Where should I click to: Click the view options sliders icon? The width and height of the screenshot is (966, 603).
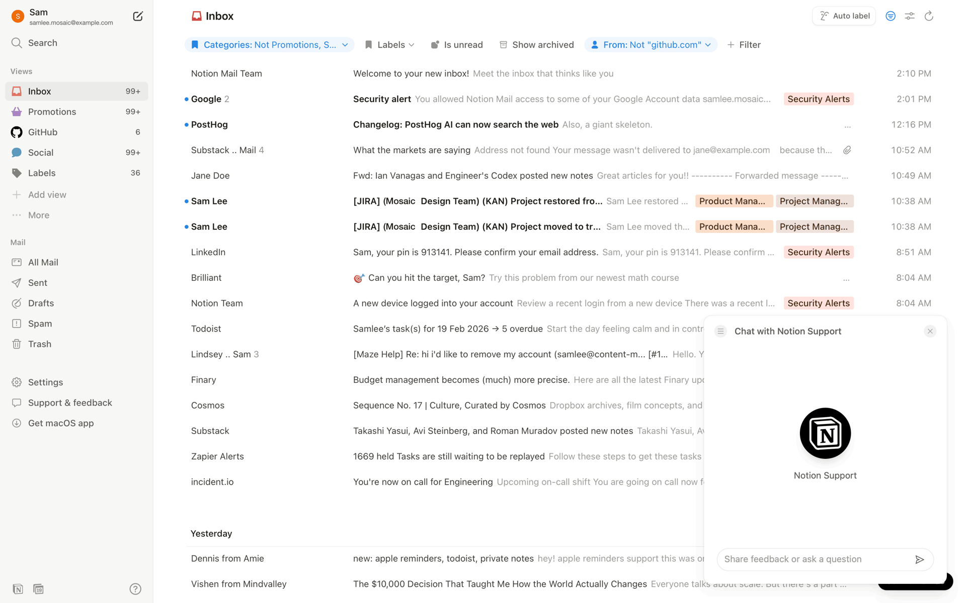[910, 16]
